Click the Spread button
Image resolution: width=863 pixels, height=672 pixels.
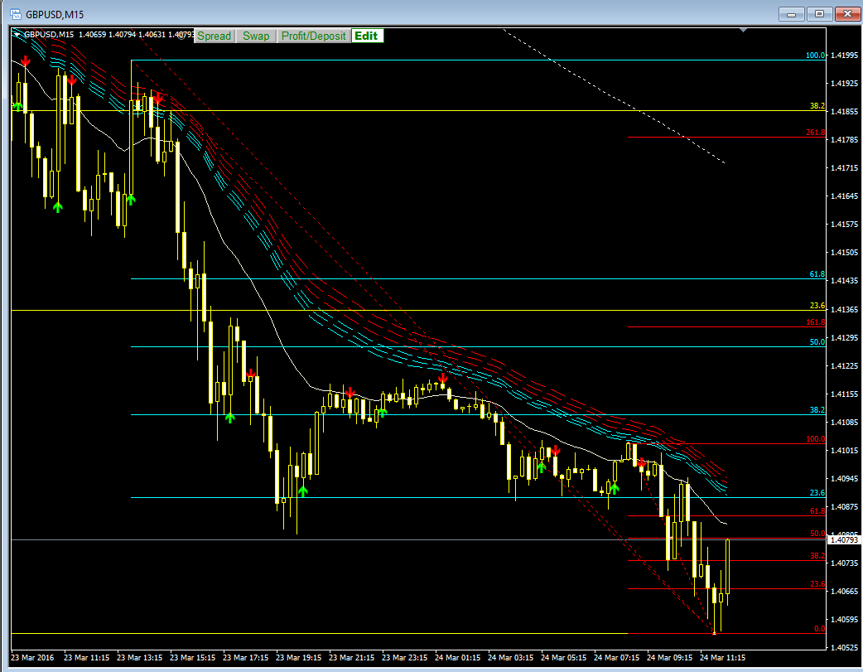[x=215, y=36]
